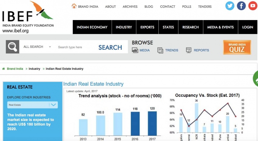Click the 'Occupancy Vs. Stock (Est. 2017)' title
Screen dimensions: 258x141
coord(207,95)
